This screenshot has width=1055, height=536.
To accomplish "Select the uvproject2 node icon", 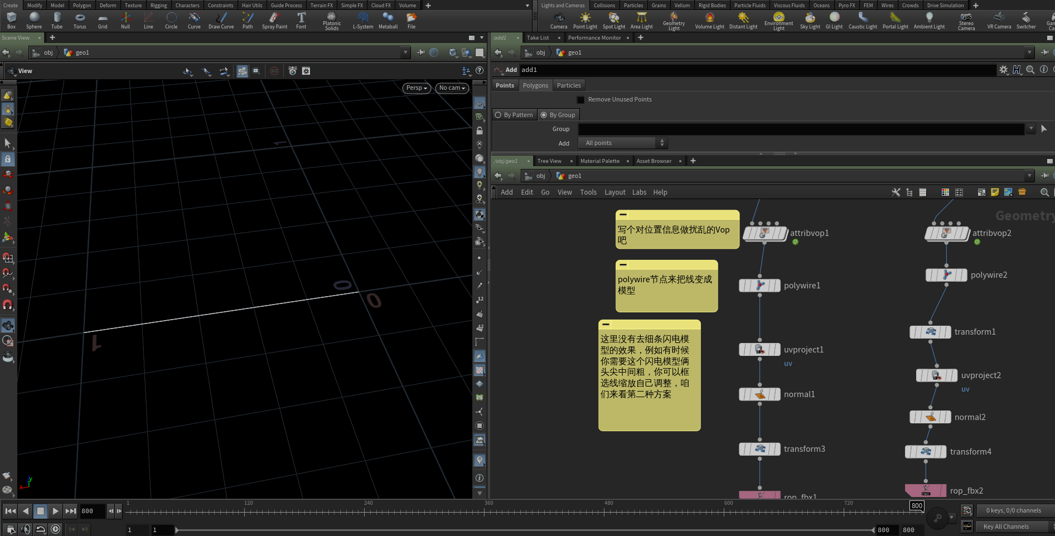I will tap(936, 375).
